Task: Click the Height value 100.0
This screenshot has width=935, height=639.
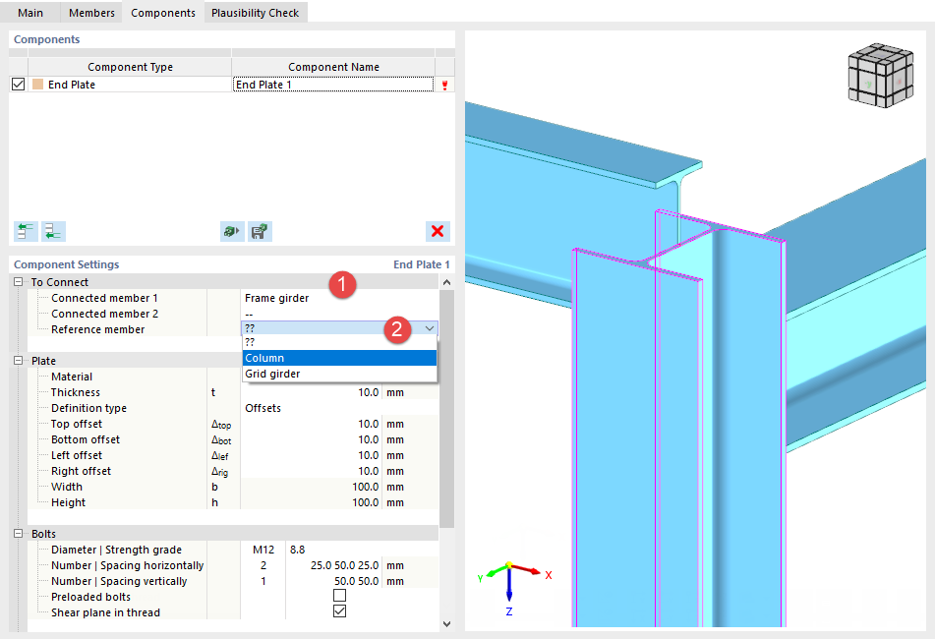Action: tap(365, 502)
